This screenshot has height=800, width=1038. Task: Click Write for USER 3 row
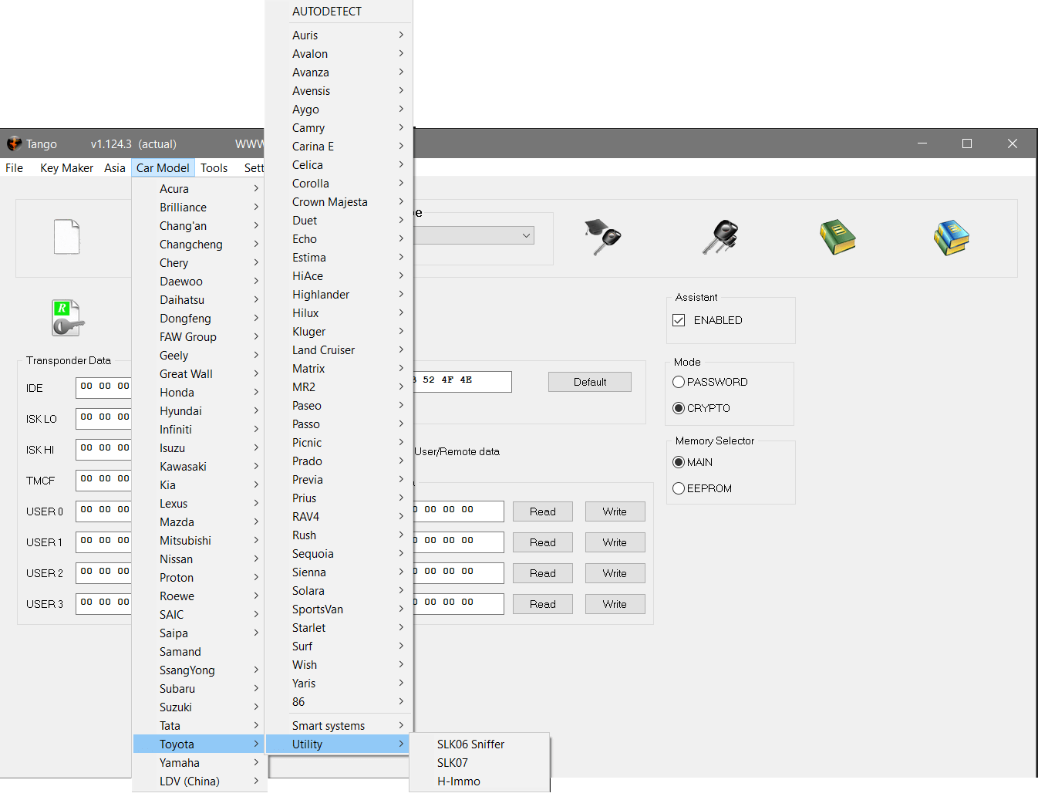(615, 604)
